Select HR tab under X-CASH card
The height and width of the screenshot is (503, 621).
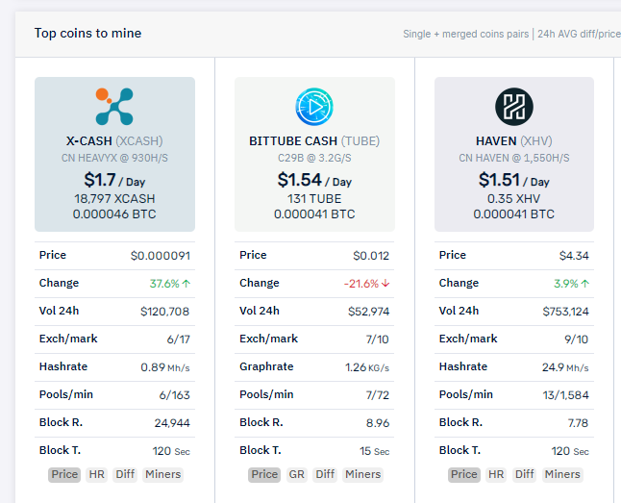(x=97, y=474)
